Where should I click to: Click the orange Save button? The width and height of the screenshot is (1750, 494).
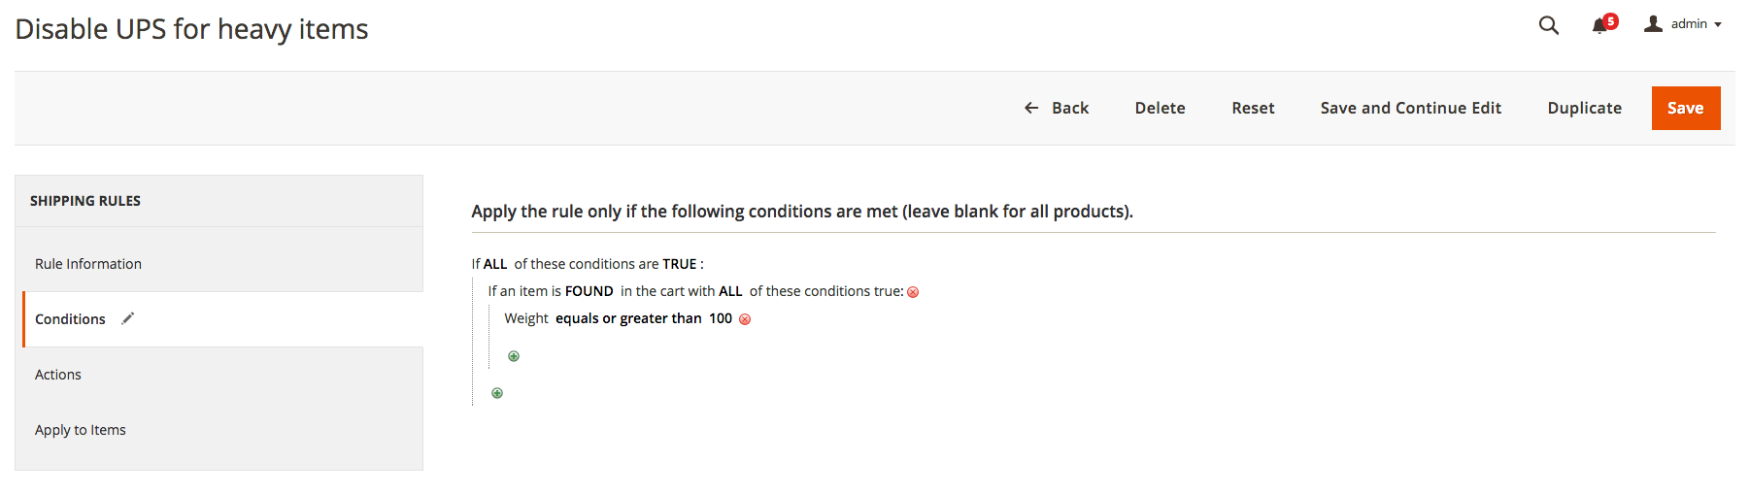(x=1685, y=108)
